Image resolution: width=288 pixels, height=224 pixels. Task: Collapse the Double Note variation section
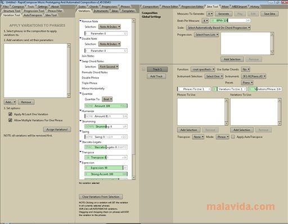coord(80,38)
